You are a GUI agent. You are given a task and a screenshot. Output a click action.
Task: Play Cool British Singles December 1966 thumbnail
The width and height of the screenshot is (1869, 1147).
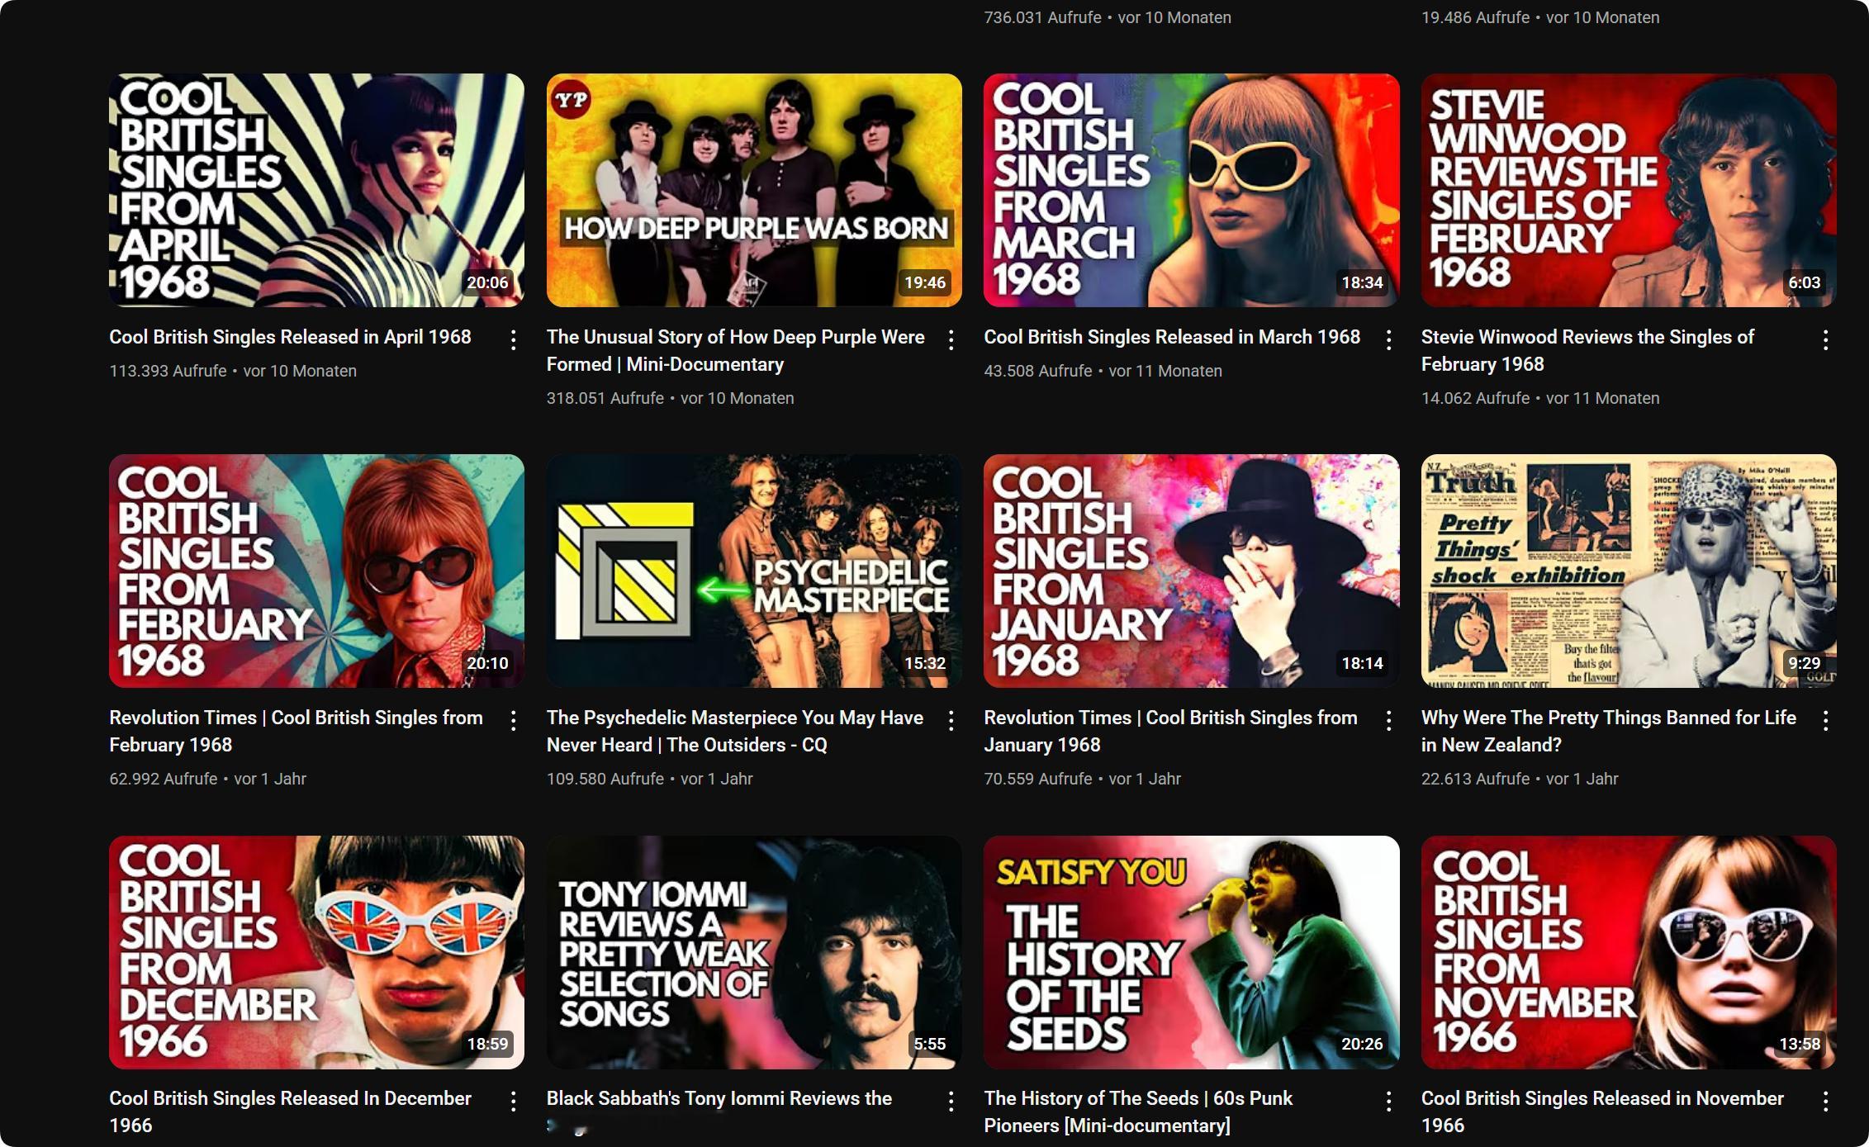(316, 952)
